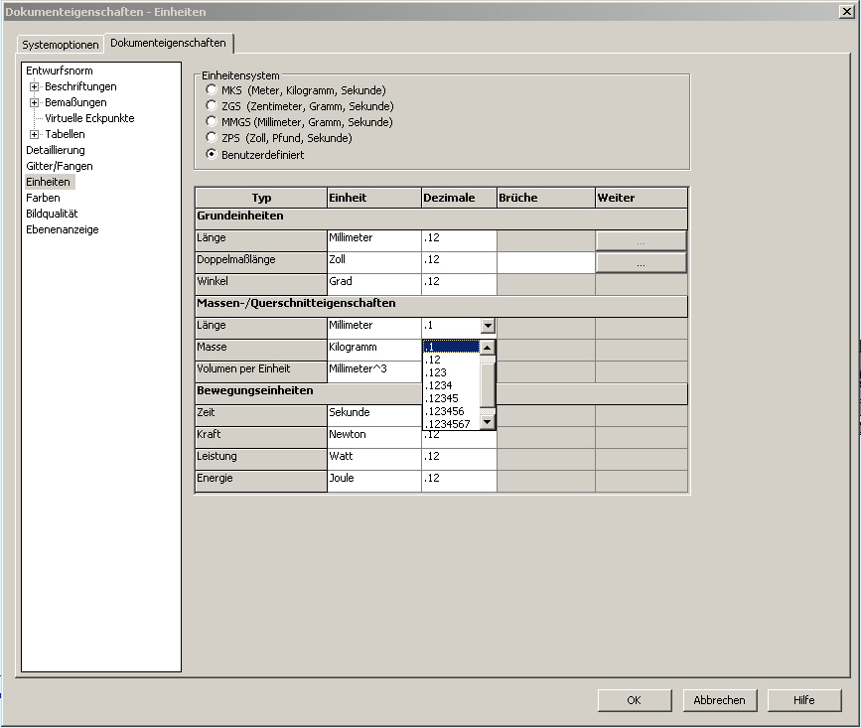Select the Dokumenteigenschaften tab
This screenshot has height=728, width=861.
click(x=168, y=43)
